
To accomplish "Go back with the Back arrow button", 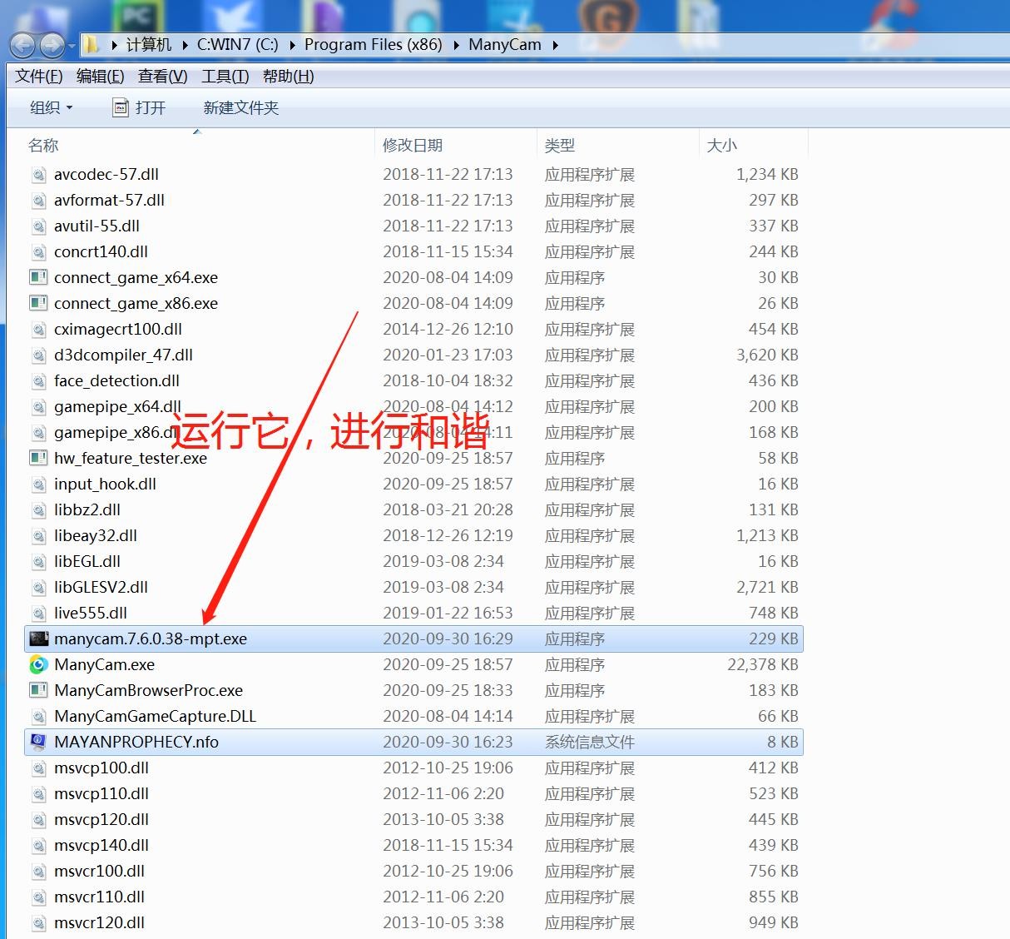I will coord(22,45).
